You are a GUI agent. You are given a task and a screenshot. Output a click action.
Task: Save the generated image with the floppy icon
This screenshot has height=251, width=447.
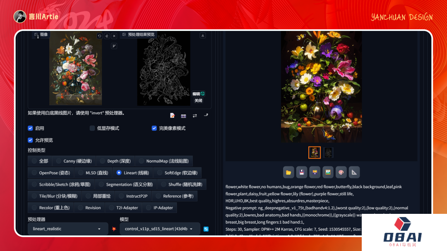pos(302,172)
